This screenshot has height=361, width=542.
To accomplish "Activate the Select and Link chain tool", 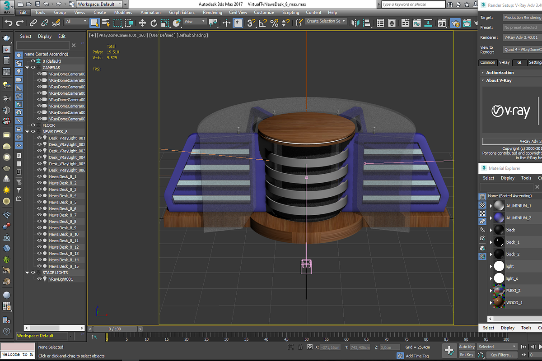I will tap(33, 23).
